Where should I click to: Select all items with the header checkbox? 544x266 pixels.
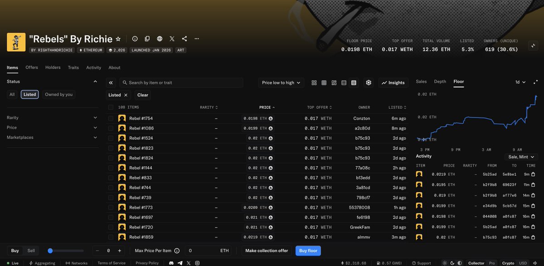[111, 107]
